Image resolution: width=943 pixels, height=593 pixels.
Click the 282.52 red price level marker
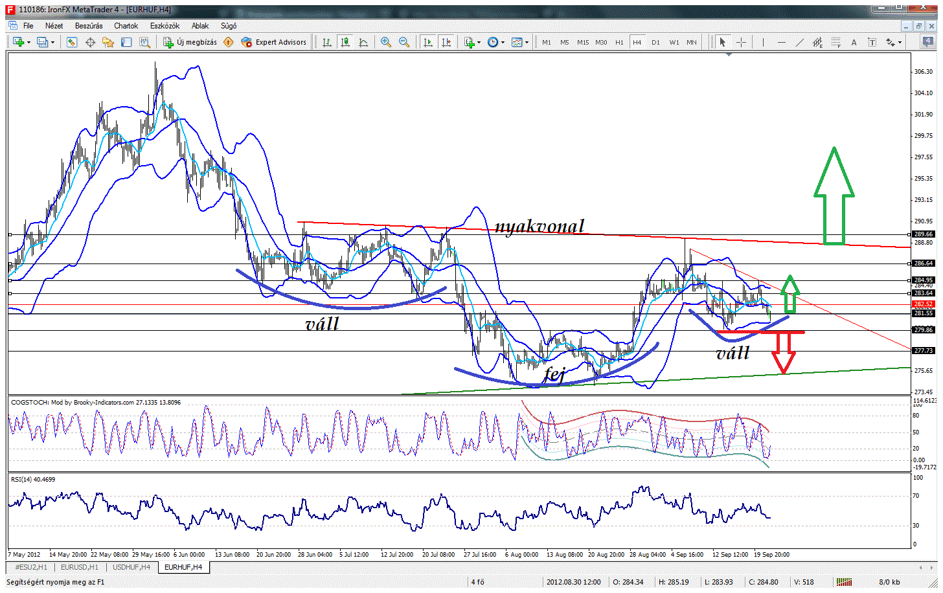coord(922,304)
